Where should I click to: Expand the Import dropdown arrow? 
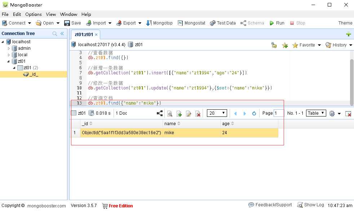tap(110, 23)
